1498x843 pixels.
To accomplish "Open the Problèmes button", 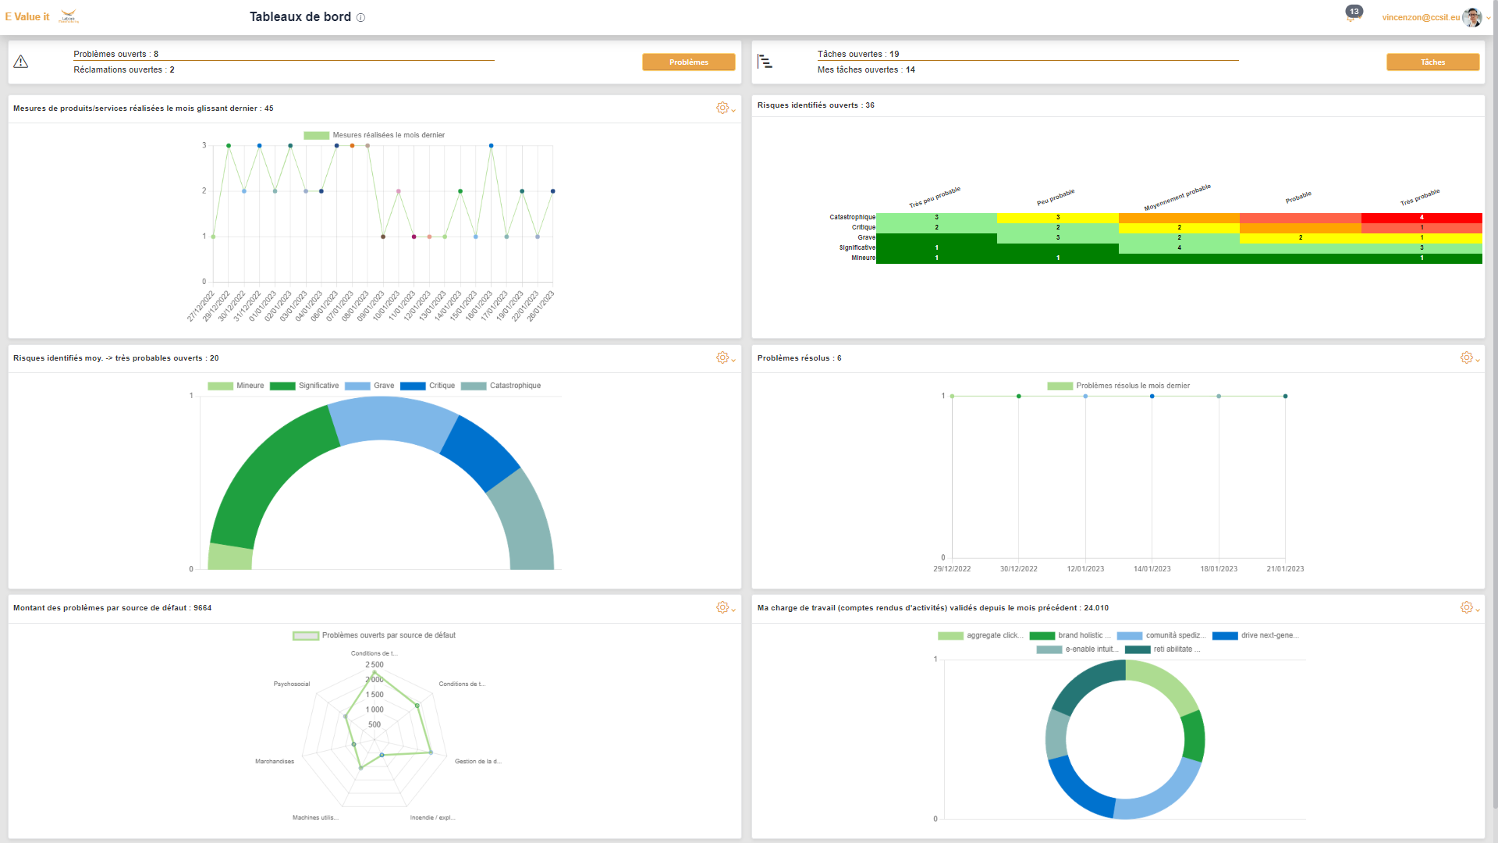I will click(x=688, y=62).
